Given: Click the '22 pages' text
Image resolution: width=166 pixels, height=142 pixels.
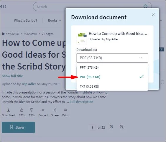Looking at the screenshot, I should click(x=48, y=34).
